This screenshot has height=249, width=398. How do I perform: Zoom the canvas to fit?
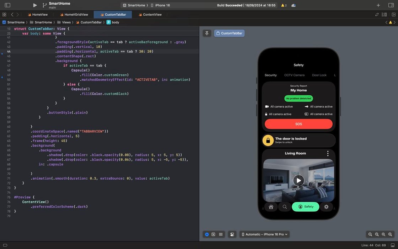[x=383, y=234]
